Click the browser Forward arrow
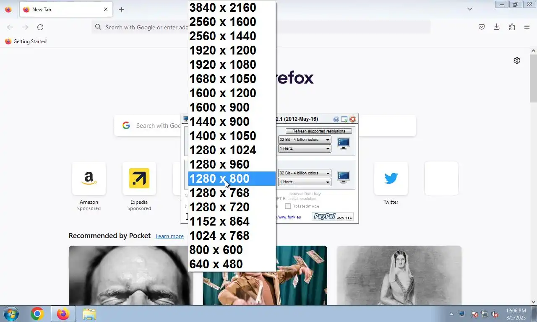 [x=25, y=27]
